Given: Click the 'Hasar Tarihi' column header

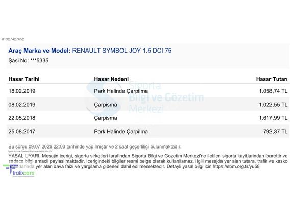Looking at the screenshot, I should click(24, 79).
